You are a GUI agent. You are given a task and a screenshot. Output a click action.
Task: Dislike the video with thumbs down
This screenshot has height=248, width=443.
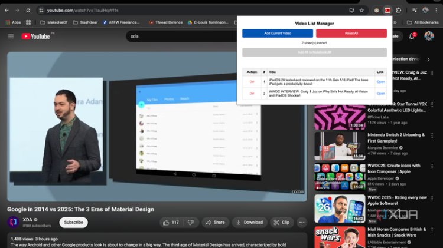pos(191,222)
